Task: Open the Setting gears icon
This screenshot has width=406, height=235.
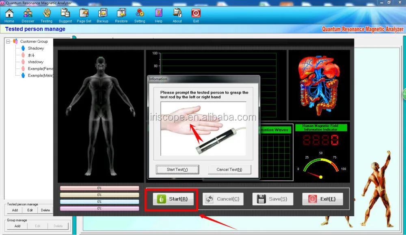Action: [140, 15]
